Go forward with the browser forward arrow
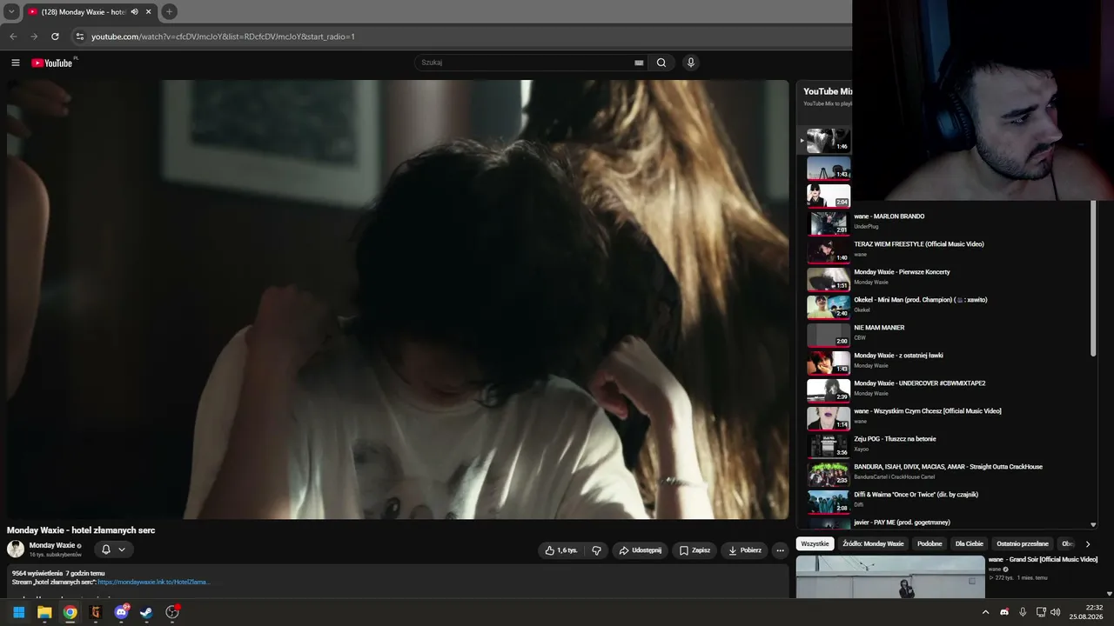 click(34, 37)
